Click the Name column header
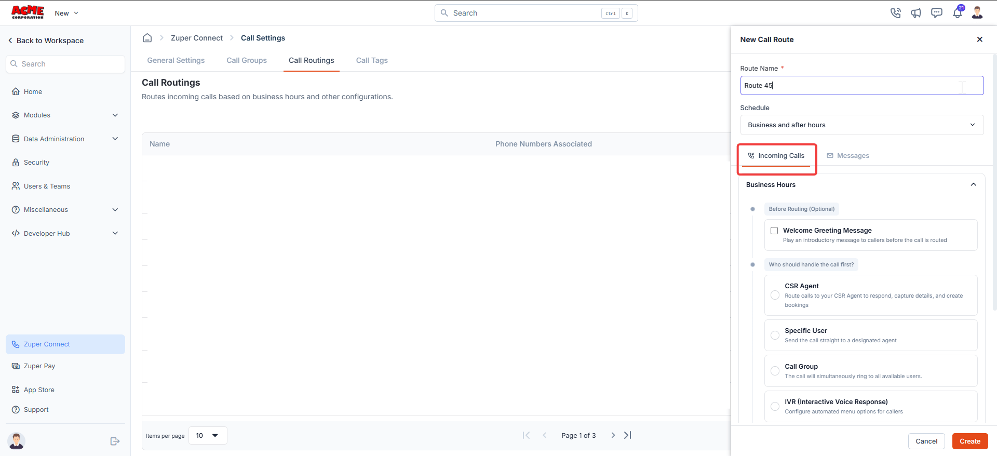This screenshot has width=997, height=456. coord(159,144)
